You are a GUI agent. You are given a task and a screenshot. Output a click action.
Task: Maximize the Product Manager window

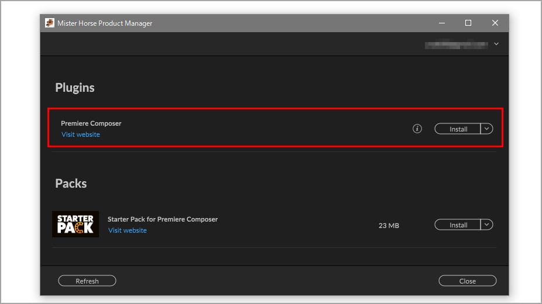click(468, 23)
